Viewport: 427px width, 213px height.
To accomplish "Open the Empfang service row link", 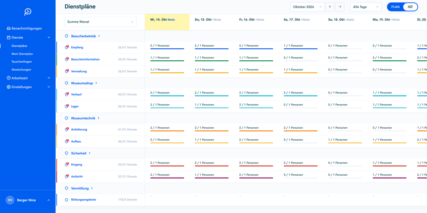I will click(77, 47).
